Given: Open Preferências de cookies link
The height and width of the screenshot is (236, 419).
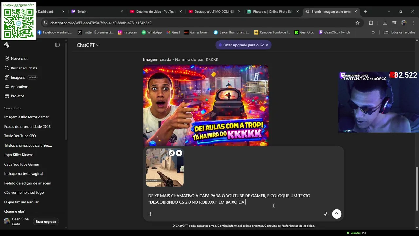Looking at the screenshot, I should pos(298,226).
